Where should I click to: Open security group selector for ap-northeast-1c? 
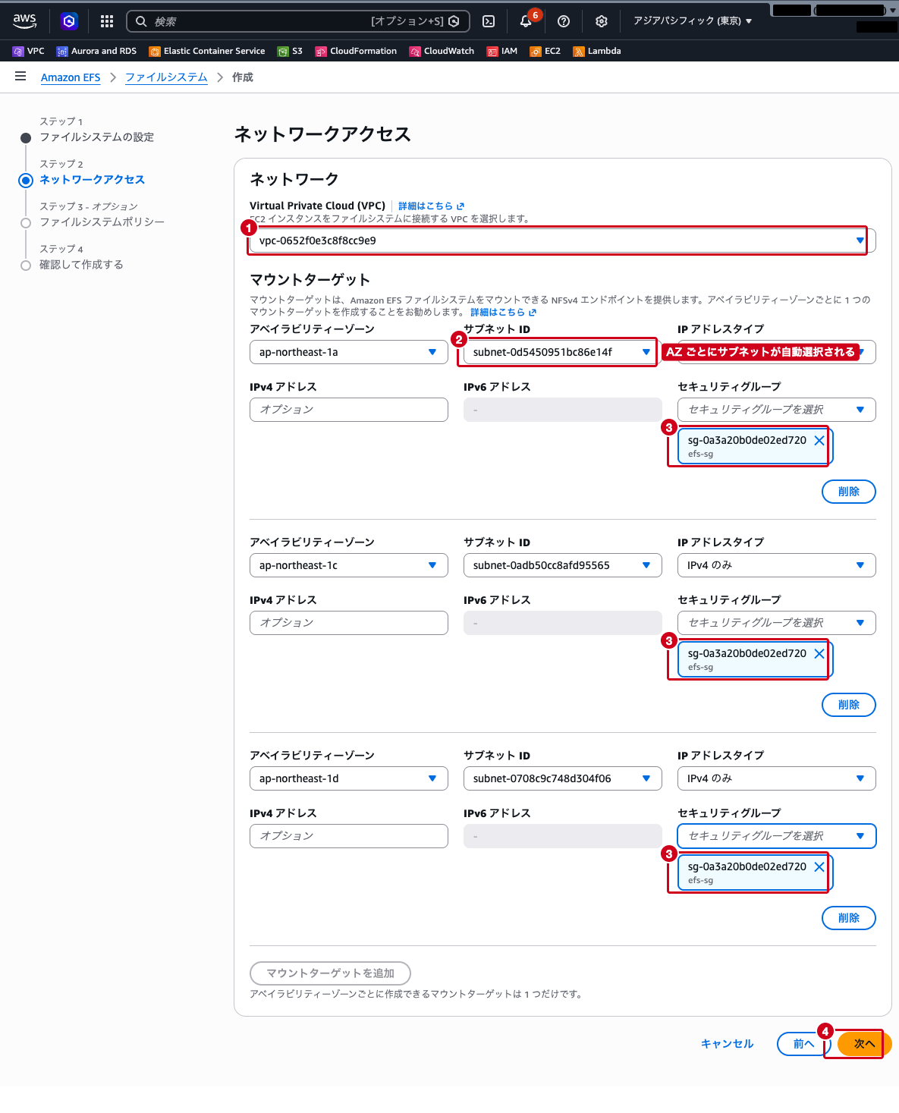777,623
